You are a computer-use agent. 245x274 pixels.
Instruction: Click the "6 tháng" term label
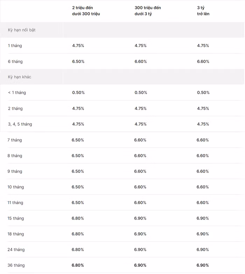coord(15,62)
